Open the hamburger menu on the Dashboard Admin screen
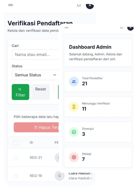Screen dimensions: 137x190 coord(66,27)
